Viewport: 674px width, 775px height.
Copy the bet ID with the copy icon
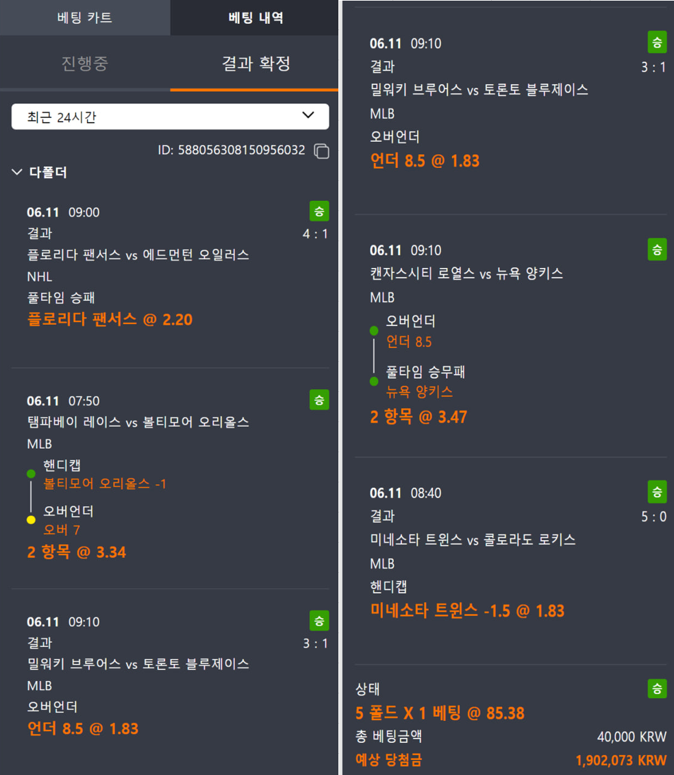tap(322, 151)
